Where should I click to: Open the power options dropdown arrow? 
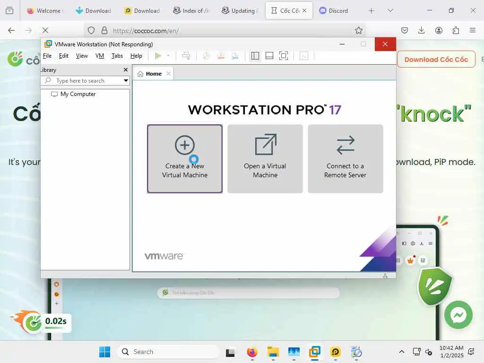168,56
